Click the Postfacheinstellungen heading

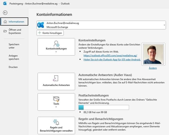(x=94, y=95)
